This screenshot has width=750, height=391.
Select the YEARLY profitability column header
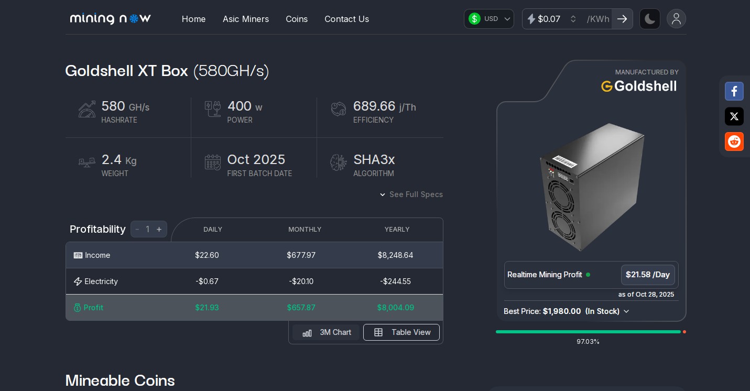coord(397,230)
